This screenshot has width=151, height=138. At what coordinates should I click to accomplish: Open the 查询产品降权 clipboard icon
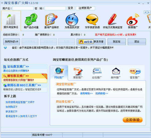[51, 20]
